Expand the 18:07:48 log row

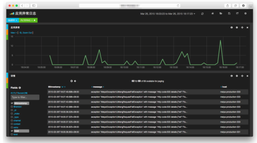coord(147,97)
